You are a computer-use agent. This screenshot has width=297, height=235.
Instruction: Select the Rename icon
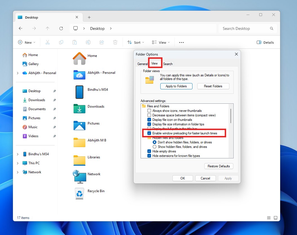pos(88,42)
